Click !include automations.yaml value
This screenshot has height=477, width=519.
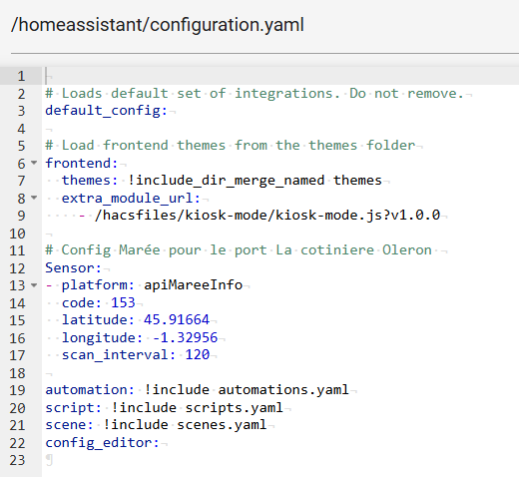[x=247, y=389]
